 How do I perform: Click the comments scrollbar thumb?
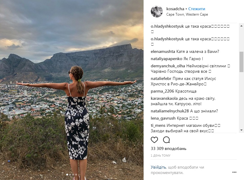click(x=242, y=62)
